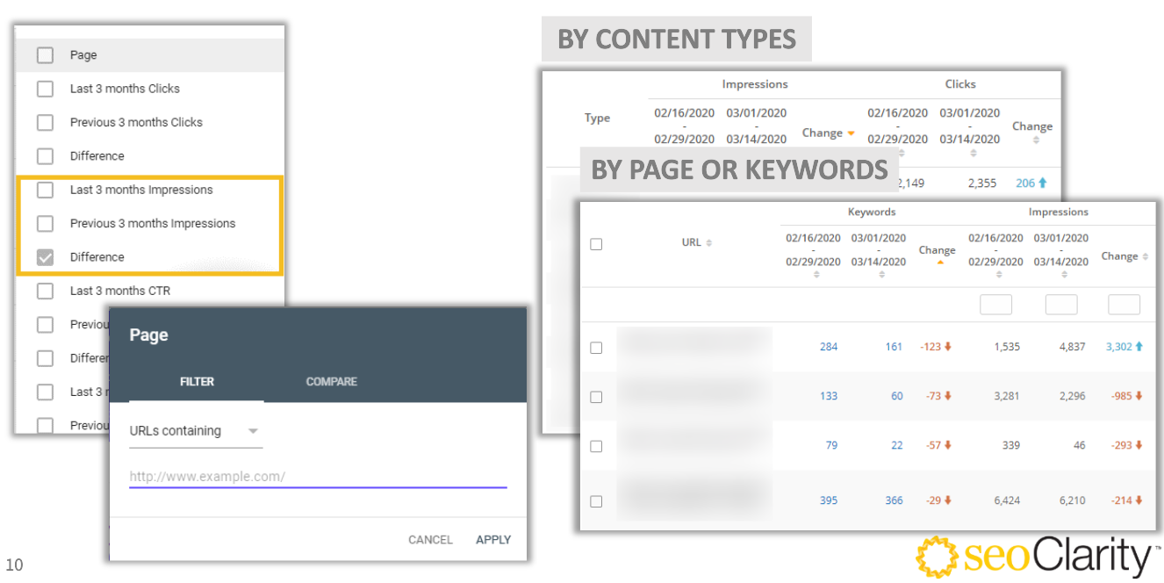Sort by URL column arrows
This screenshot has height=583, width=1164.
coord(709,243)
